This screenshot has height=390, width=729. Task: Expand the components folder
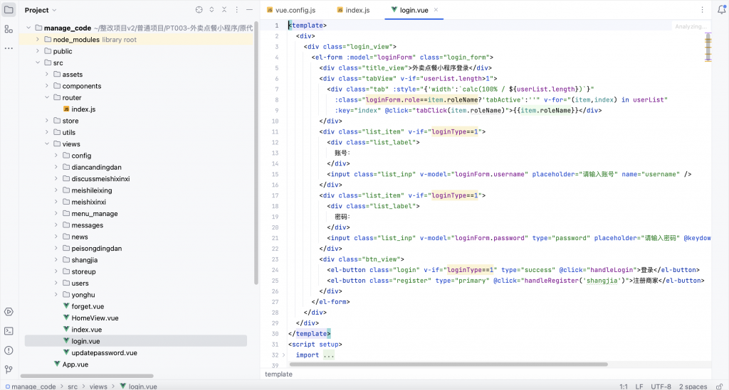47,86
